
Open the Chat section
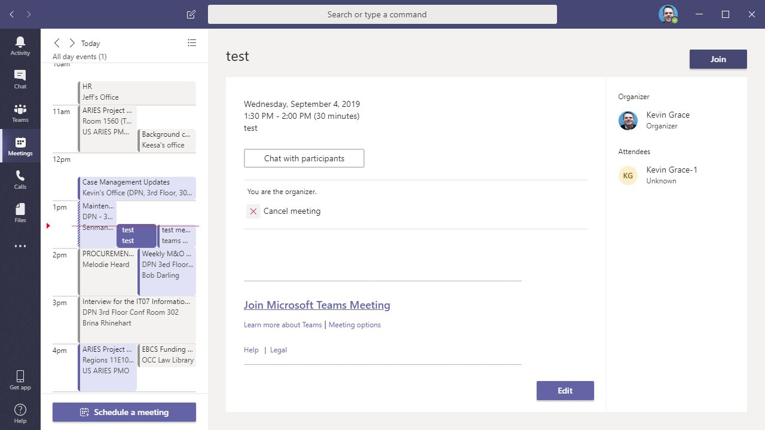[x=20, y=78]
